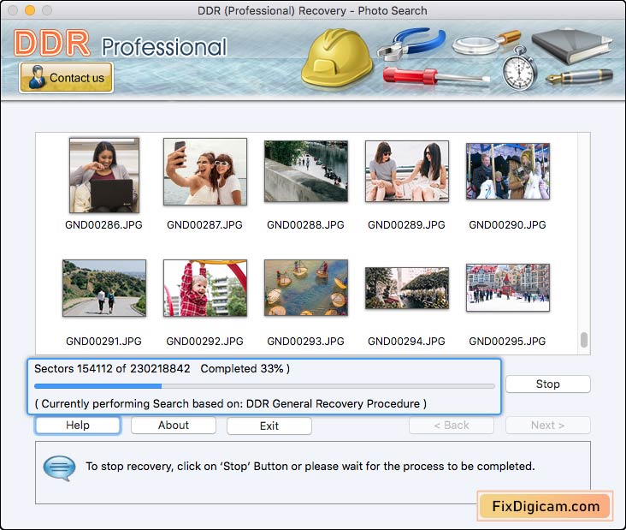Click the Exit button
This screenshot has width=626, height=530.
tap(269, 426)
